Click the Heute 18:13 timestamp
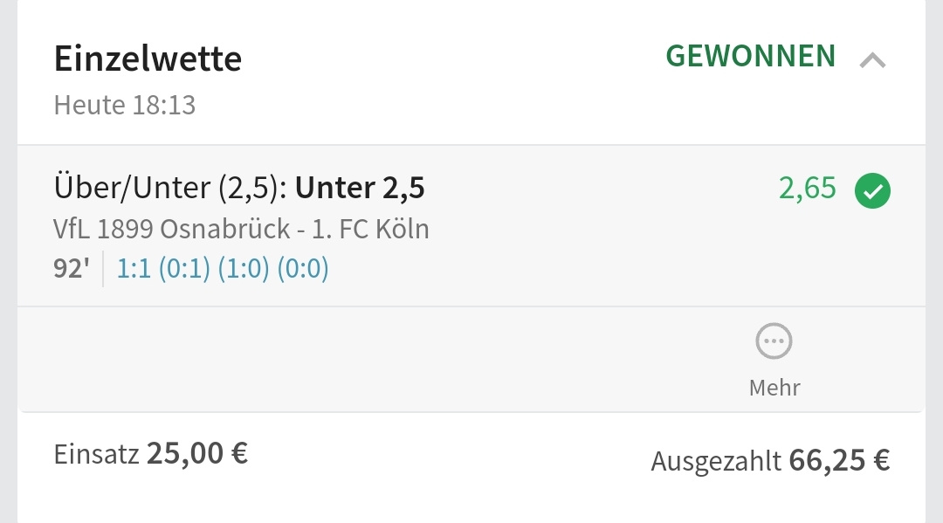The image size is (943, 523). (x=124, y=106)
